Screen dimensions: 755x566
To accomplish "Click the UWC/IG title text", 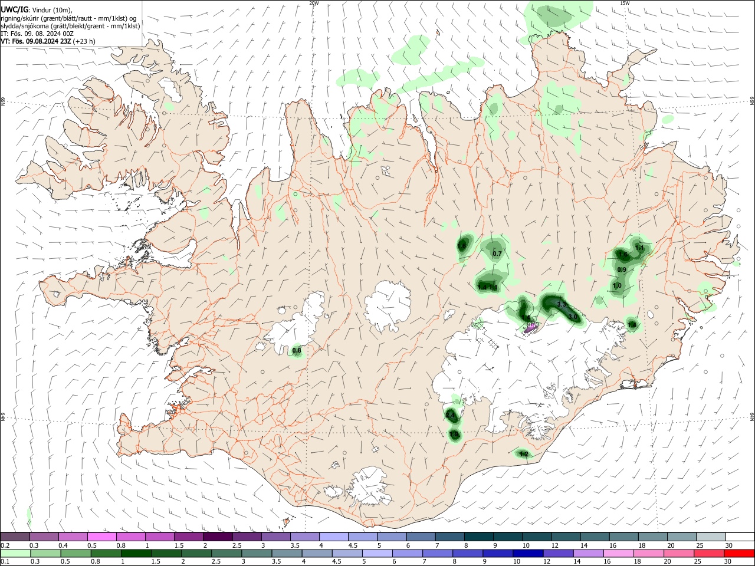I will tap(14, 9).
